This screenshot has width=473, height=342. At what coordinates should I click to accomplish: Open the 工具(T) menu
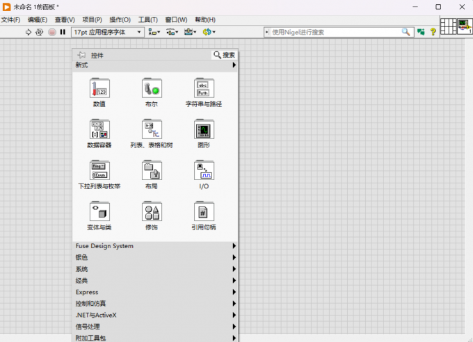point(147,20)
